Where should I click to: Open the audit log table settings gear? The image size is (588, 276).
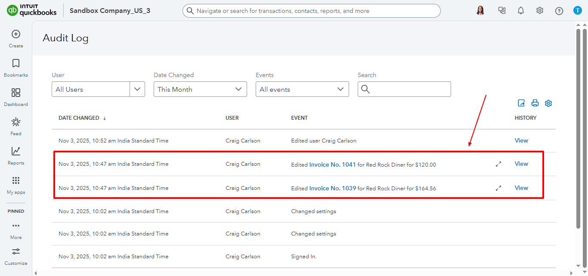pos(548,103)
